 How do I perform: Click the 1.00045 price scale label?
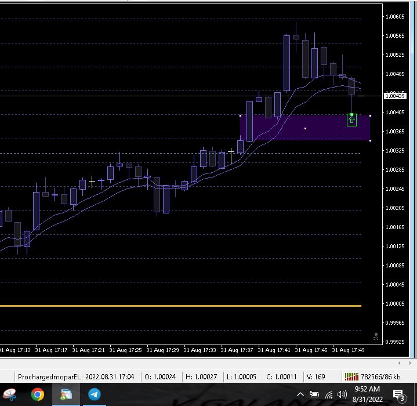pos(395,285)
